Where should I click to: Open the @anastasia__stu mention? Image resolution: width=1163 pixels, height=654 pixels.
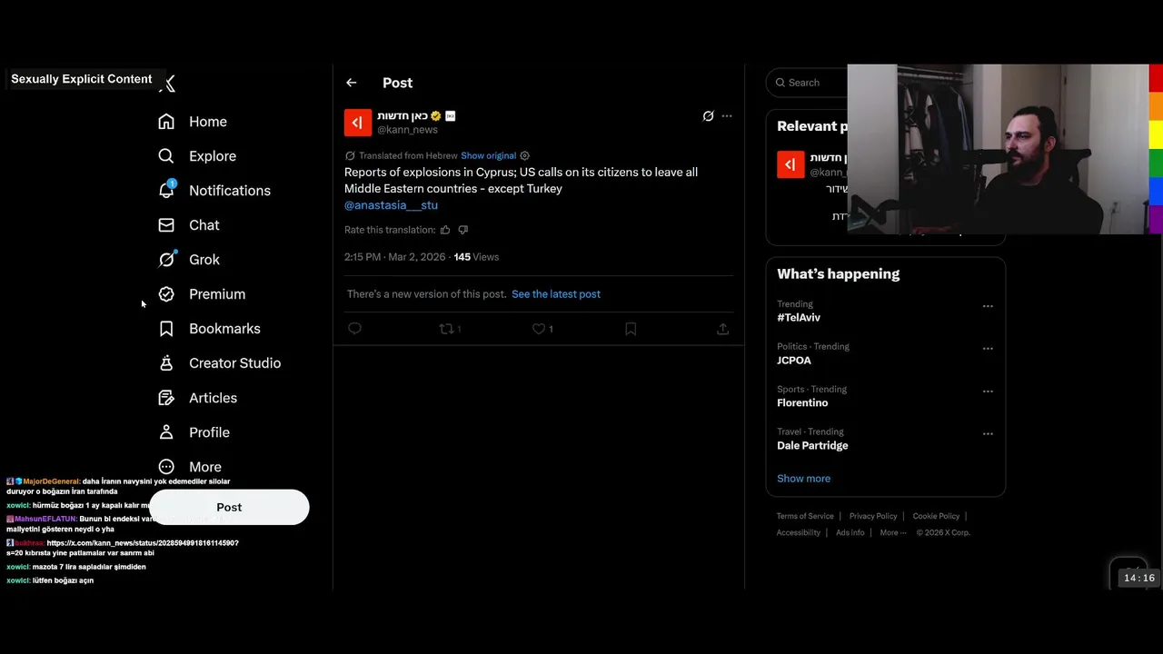coord(391,205)
